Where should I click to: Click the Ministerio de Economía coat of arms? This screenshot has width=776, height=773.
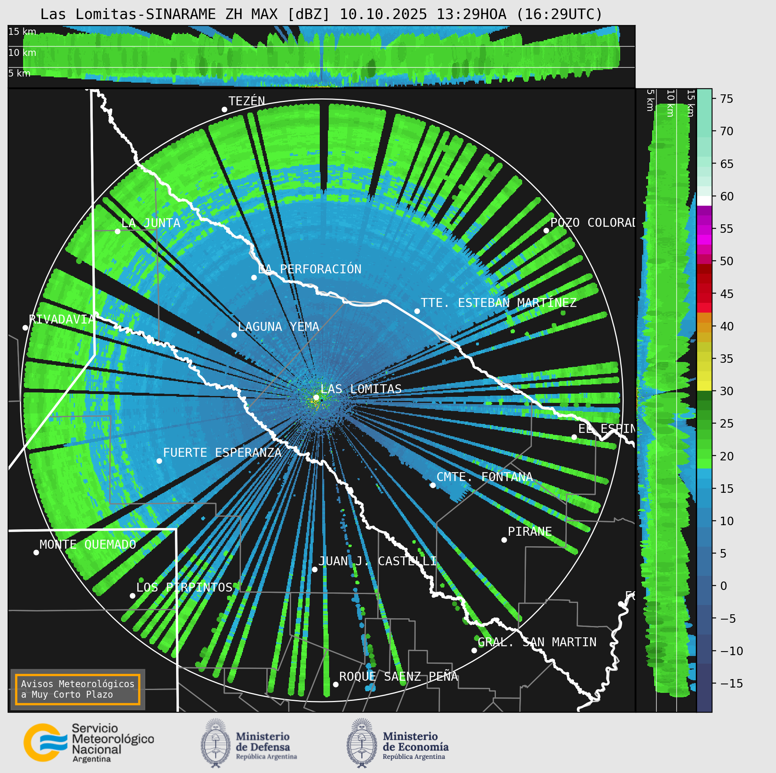(x=362, y=743)
